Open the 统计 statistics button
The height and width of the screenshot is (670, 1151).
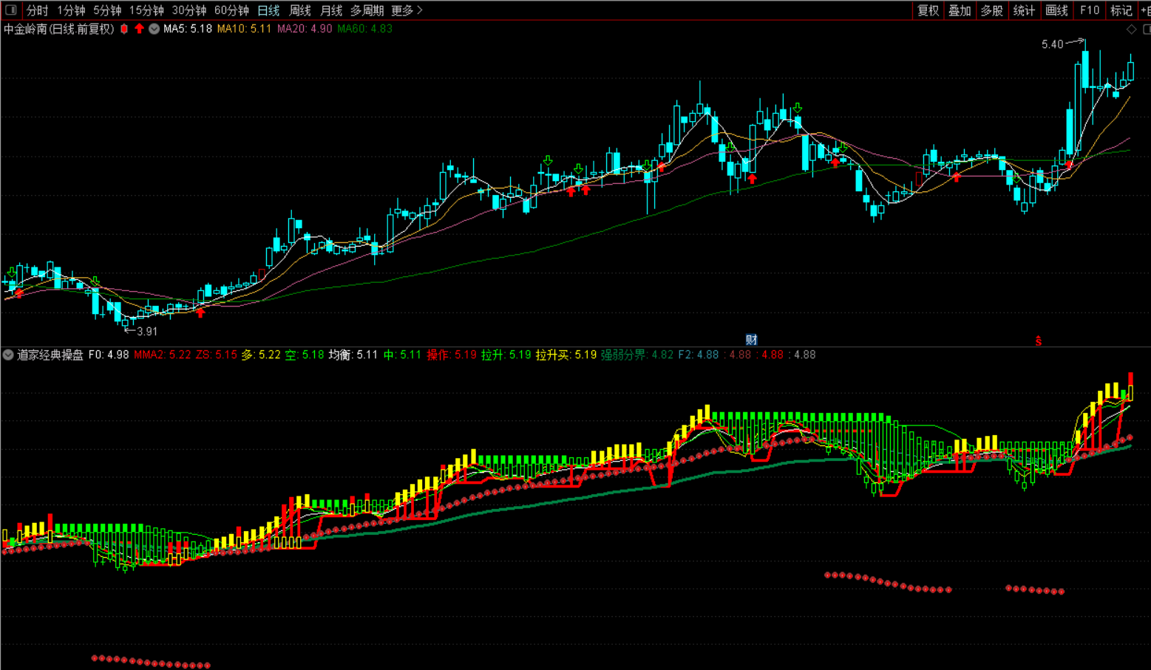[x=1024, y=10]
